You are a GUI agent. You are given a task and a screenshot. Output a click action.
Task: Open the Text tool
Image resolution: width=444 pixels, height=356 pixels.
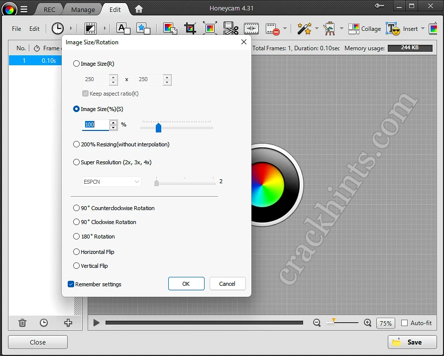122,28
